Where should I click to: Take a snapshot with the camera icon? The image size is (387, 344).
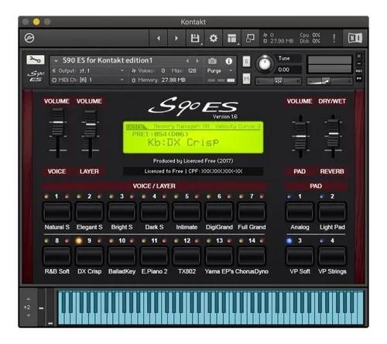212,61
